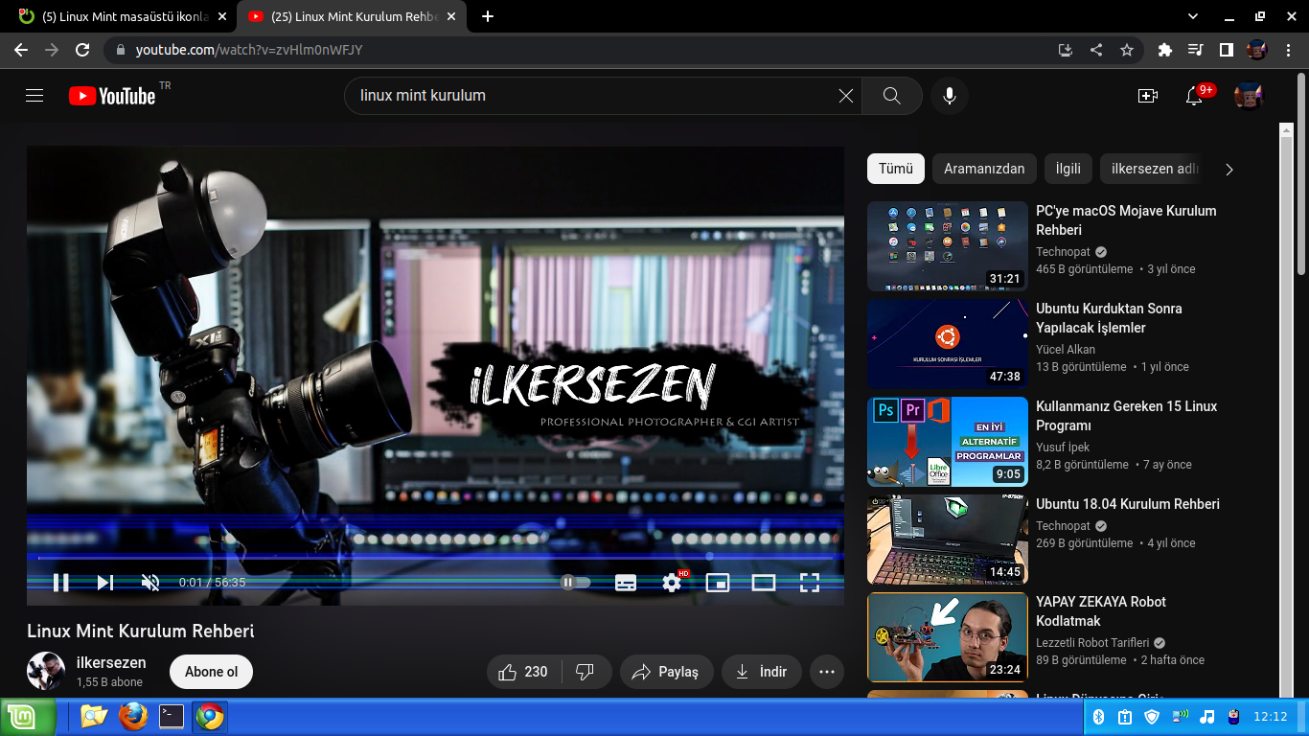Open the Create video menu icon
Screen dimensions: 1309x736
click(1147, 96)
